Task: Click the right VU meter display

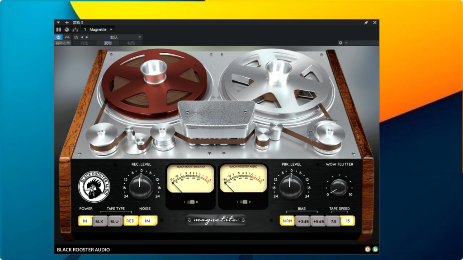Action: click(243, 179)
